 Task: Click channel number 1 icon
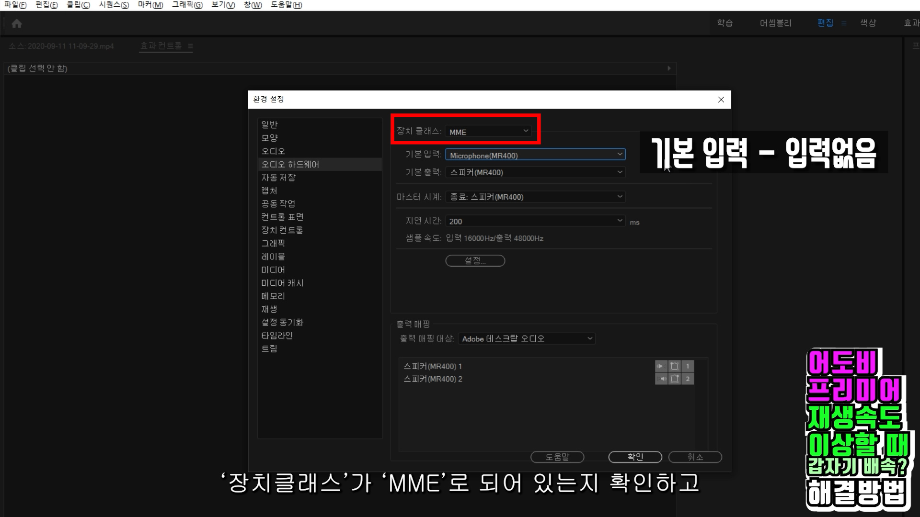pos(688,366)
